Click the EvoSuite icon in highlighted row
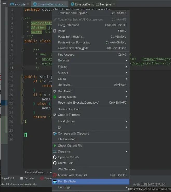171x192 pixels. click(x=55, y=181)
